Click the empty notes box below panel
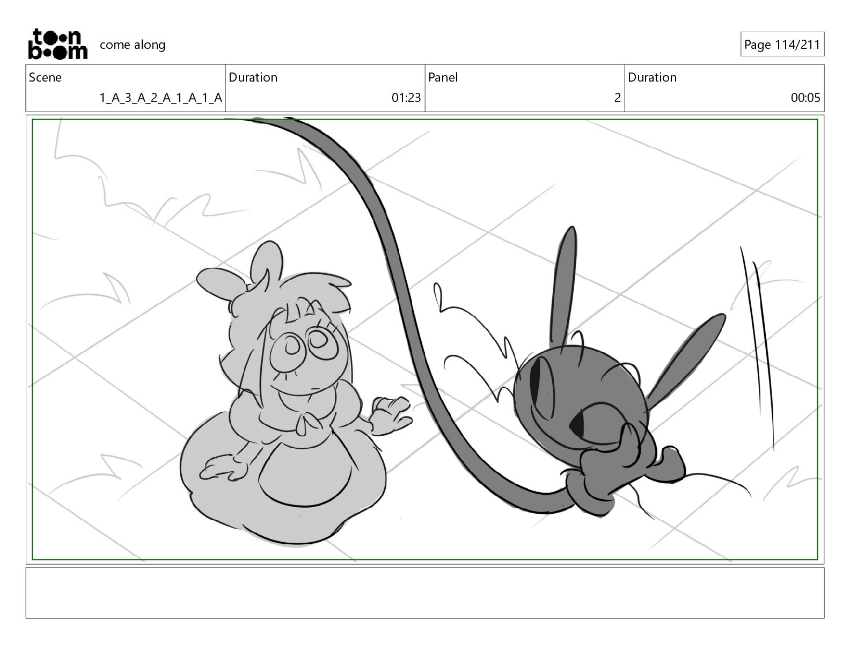The image size is (850, 657). click(425, 593)
